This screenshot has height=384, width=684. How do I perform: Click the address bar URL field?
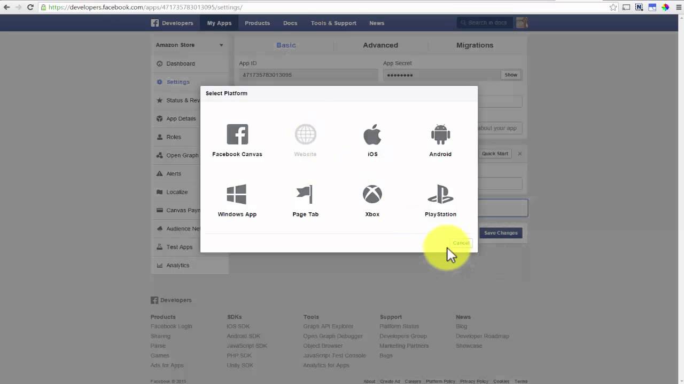[323, 7]
